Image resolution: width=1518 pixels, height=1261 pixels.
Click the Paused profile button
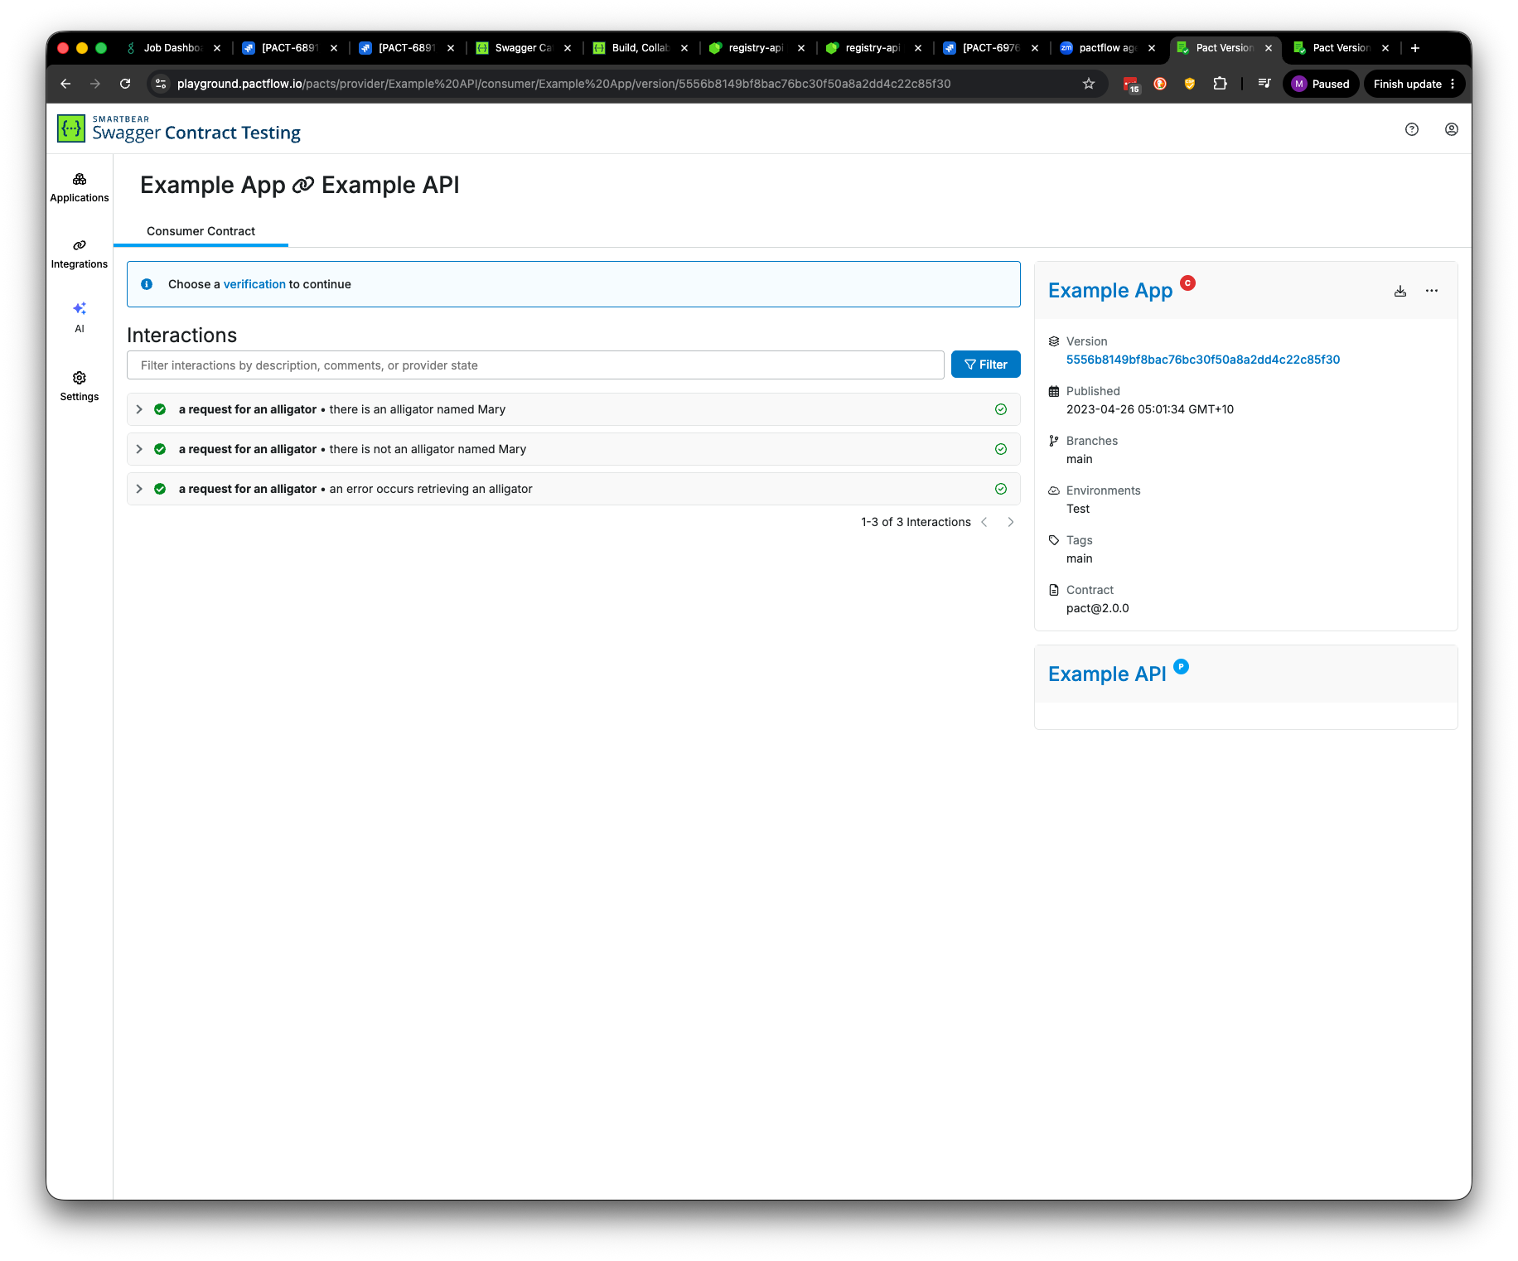(1321, 84)
